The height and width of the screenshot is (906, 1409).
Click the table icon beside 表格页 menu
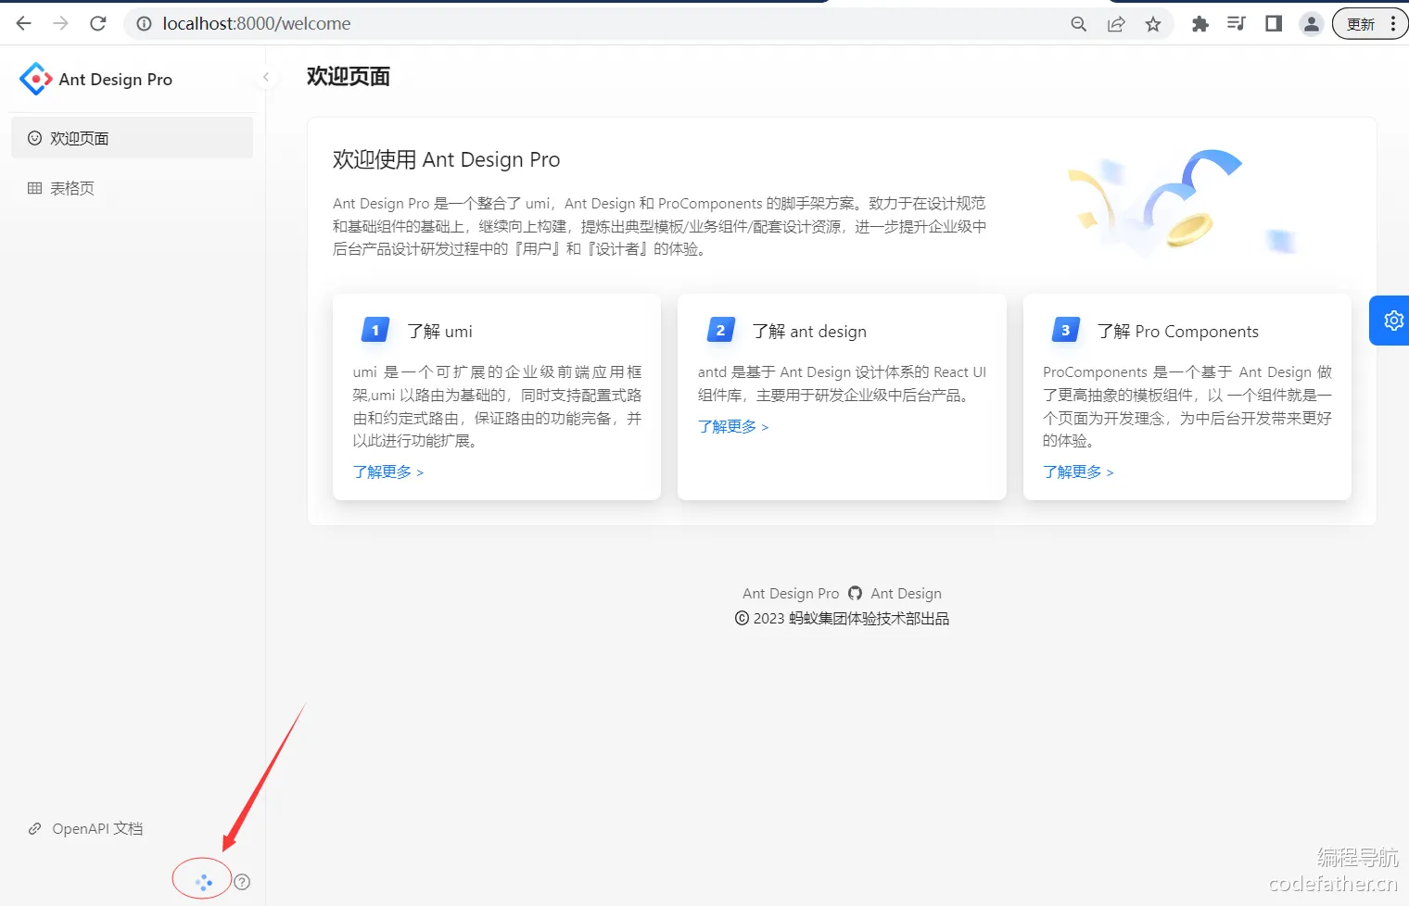pos(34,188)
